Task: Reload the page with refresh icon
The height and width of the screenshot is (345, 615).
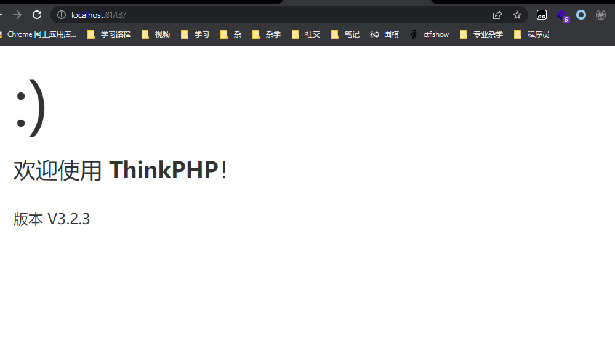Action: click(37, 15)
